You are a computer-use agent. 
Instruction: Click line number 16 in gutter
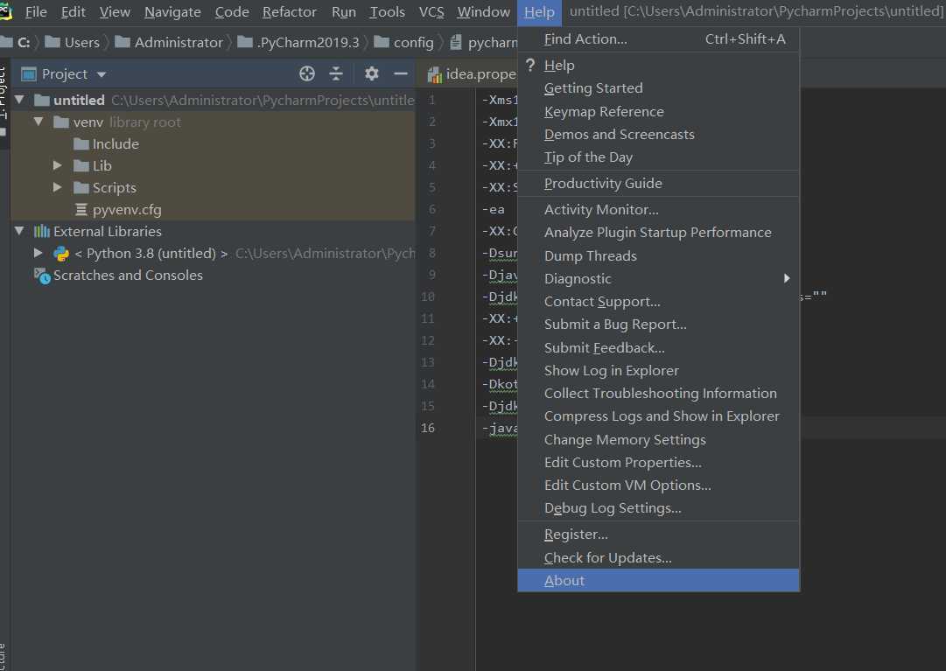pos(428,428)
